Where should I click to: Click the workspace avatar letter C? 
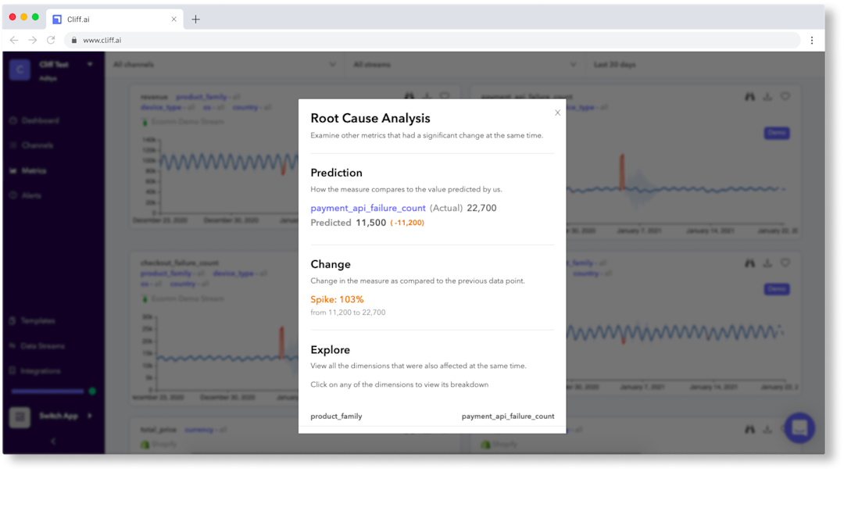20,70
